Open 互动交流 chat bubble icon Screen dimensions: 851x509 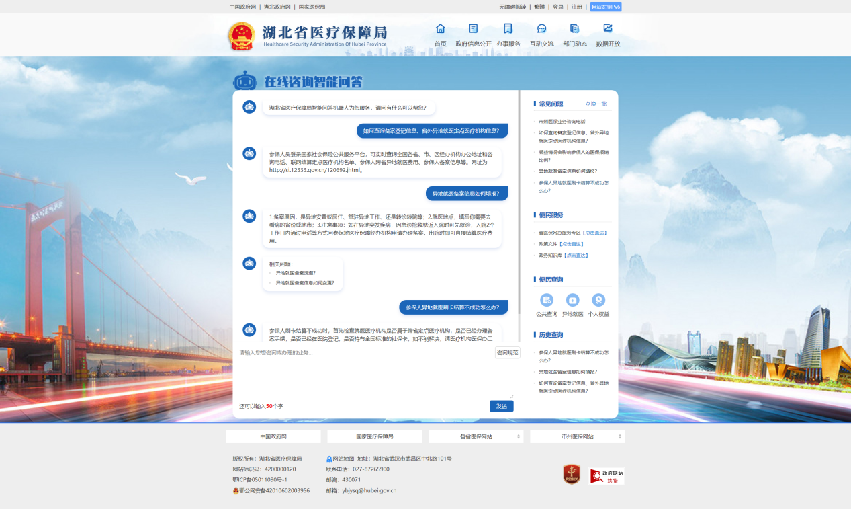click(x=541, y=29)
